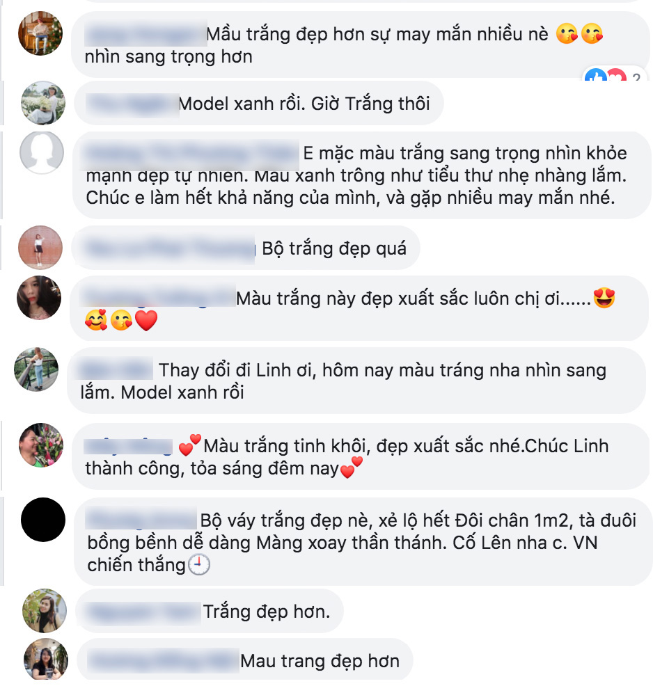Click comment 'Thay đổi đi Linh ơi' bubble
Viewport: 653px width, 686px height.
(x=356, y=381)
